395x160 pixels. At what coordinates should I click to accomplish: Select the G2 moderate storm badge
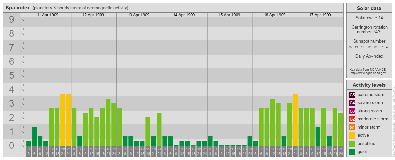tap(352, 119)
